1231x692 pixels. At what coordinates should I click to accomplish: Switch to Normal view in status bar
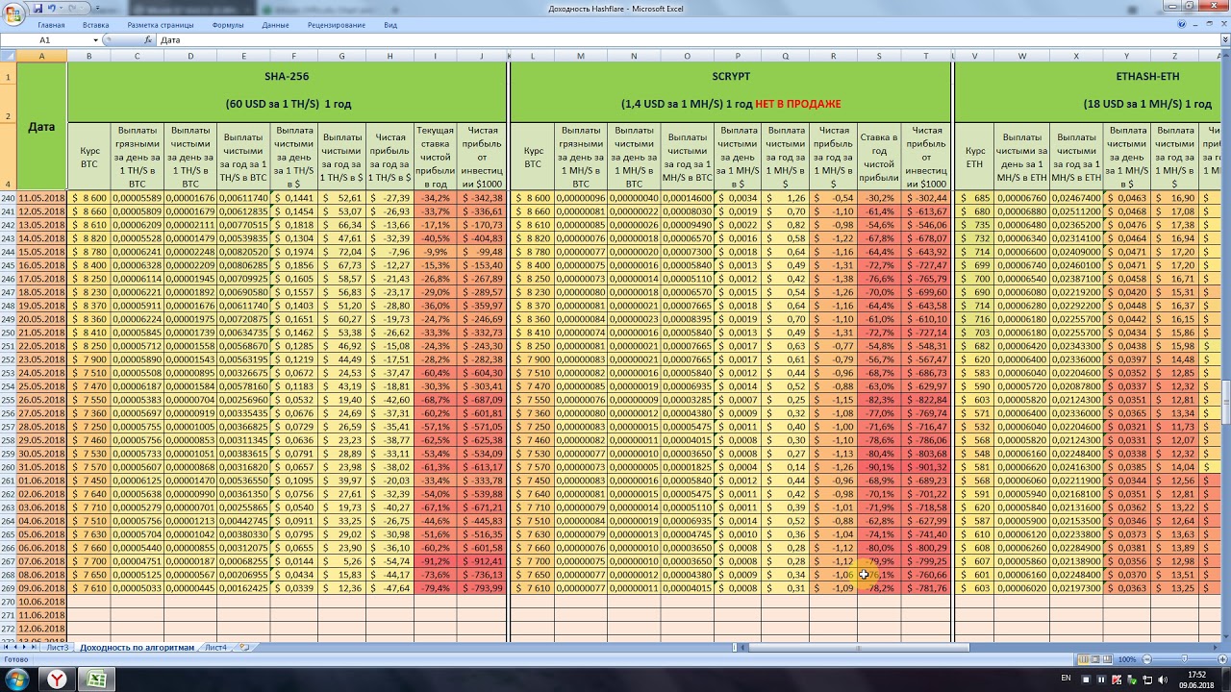1083,659
